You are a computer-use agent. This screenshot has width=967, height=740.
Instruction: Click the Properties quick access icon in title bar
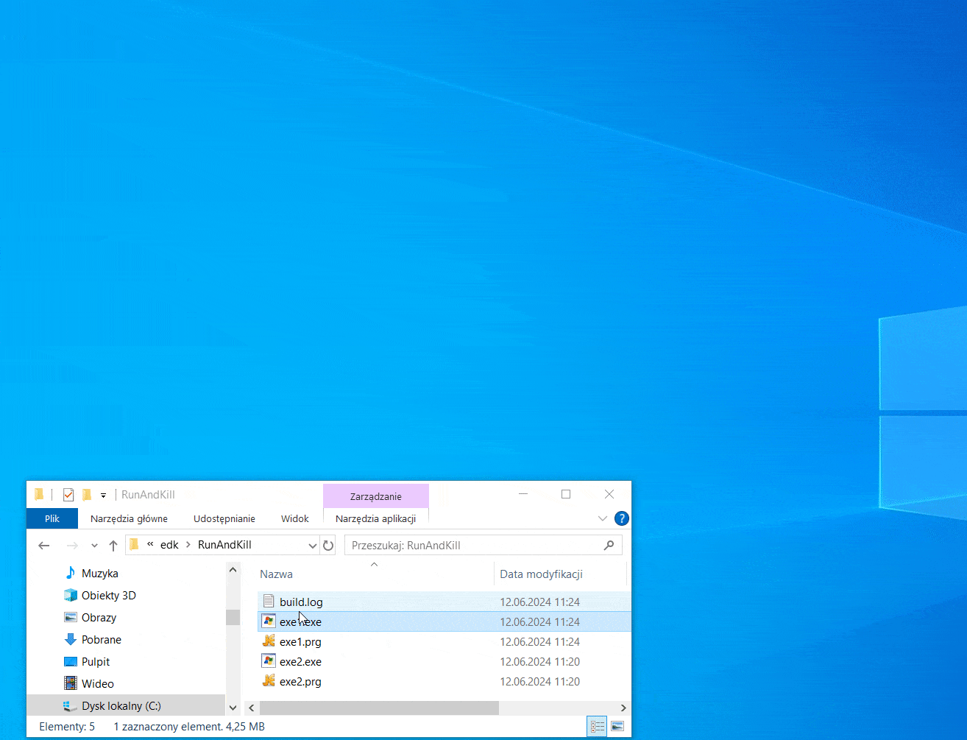coord(68,495)
